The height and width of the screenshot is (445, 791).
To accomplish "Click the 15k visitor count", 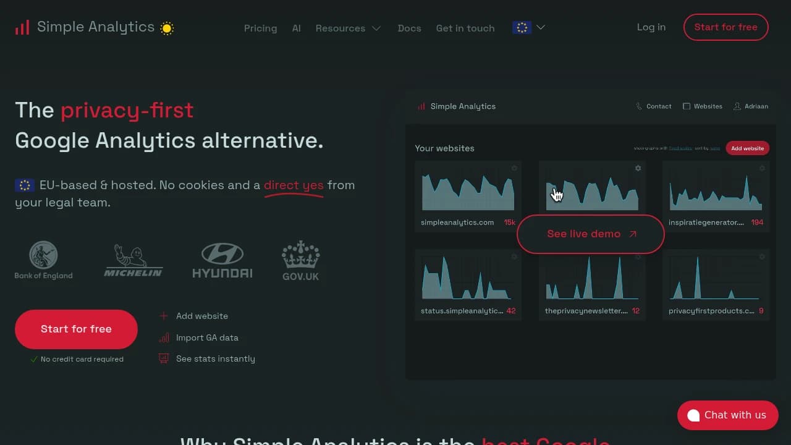I will click(509, 222).
